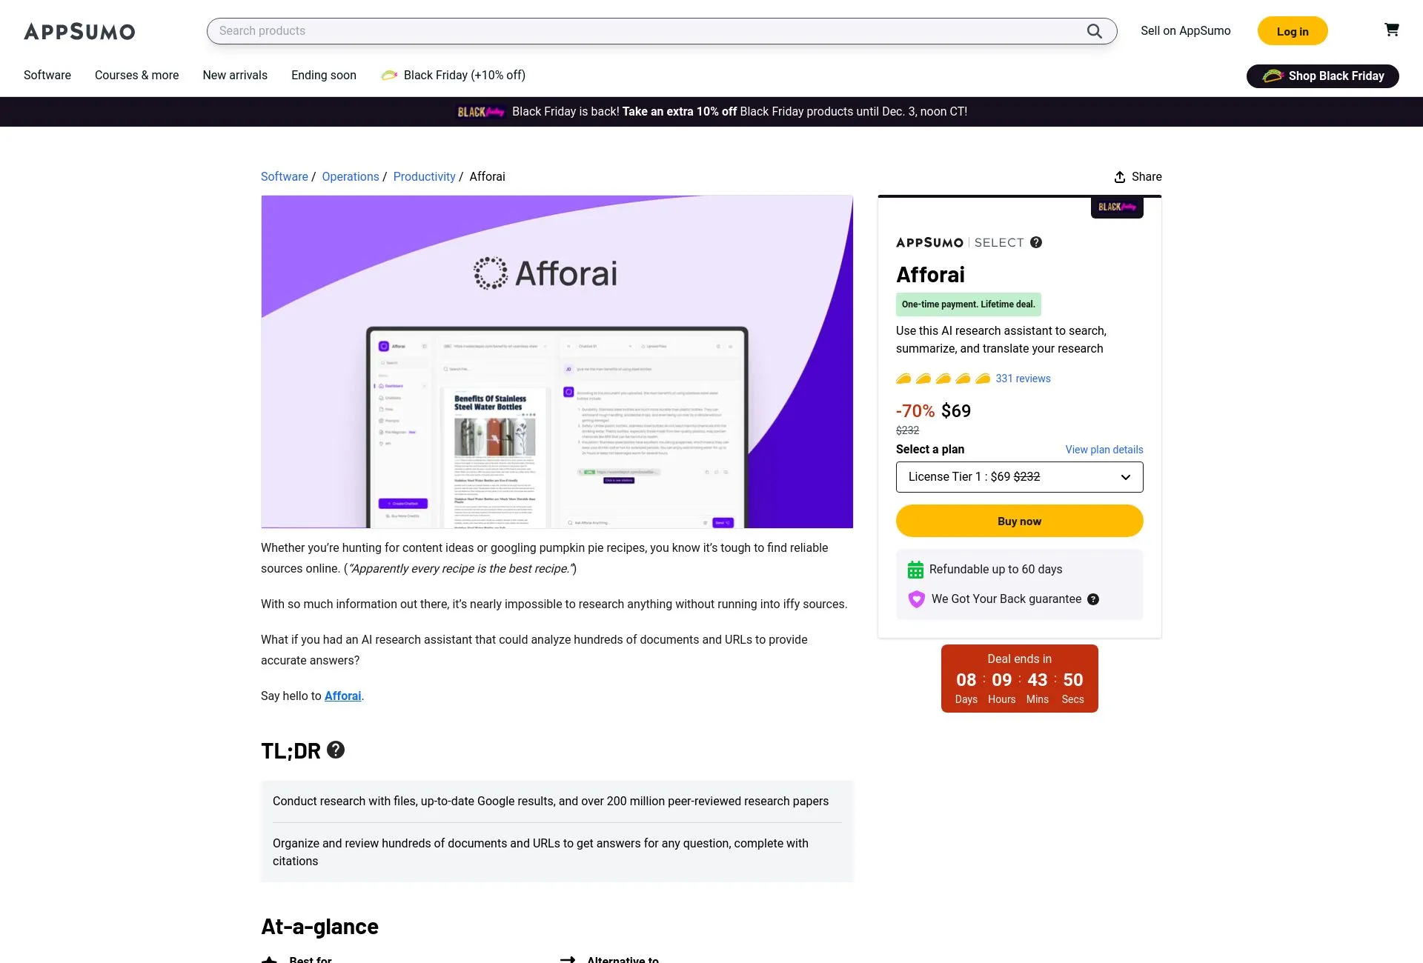
Task: Click the TL;DR question mark icon
Action: (336, 750)
